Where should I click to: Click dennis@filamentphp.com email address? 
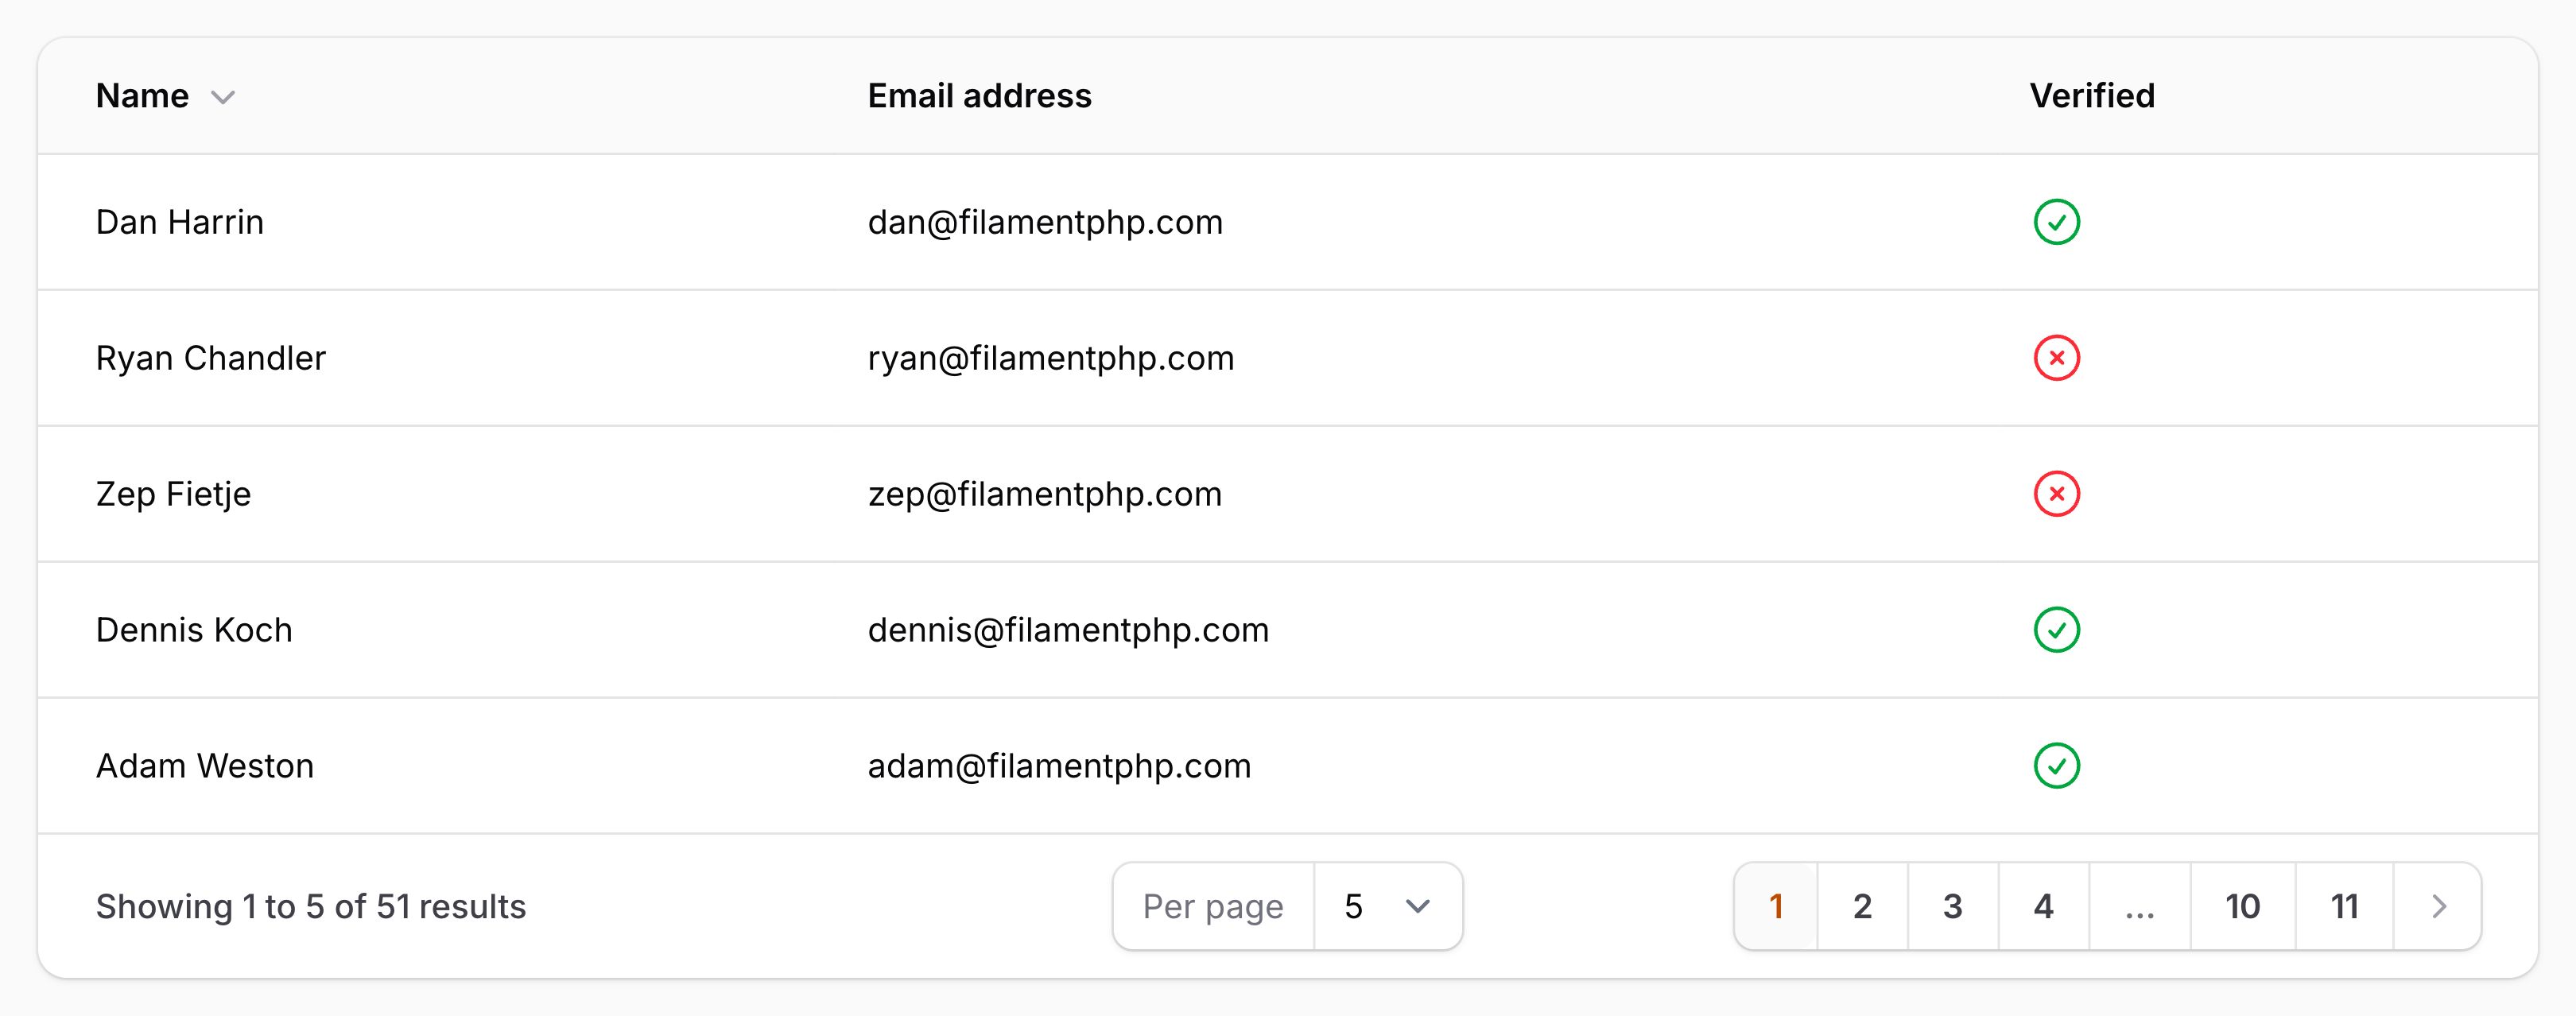click(1068, 630)
